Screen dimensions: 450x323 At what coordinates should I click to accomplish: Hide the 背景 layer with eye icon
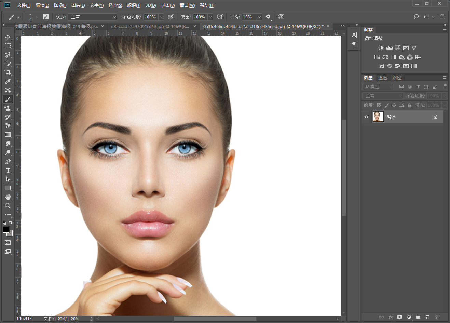[366, 117]
